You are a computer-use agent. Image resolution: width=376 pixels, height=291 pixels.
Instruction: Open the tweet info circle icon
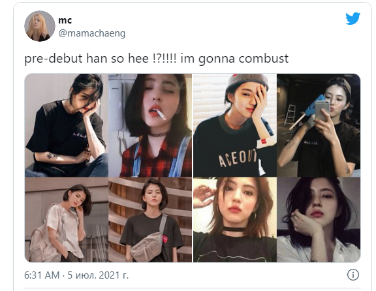click(352, 275)
